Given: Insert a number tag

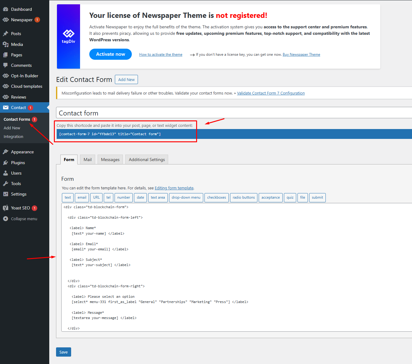Looking at the screenshot, I should (123, 198).
